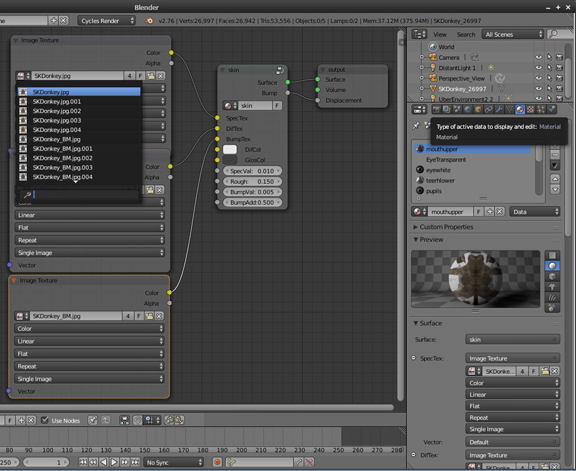Open the outliner Search menu

click(466, 34)
